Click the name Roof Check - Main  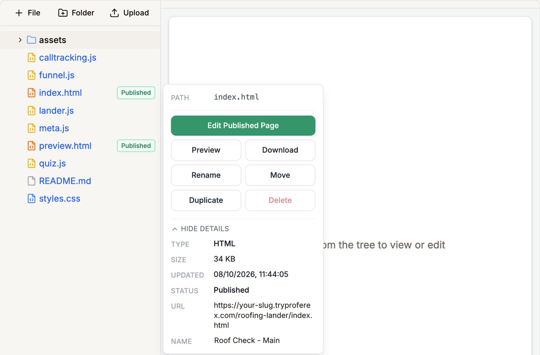click(247, 340)
